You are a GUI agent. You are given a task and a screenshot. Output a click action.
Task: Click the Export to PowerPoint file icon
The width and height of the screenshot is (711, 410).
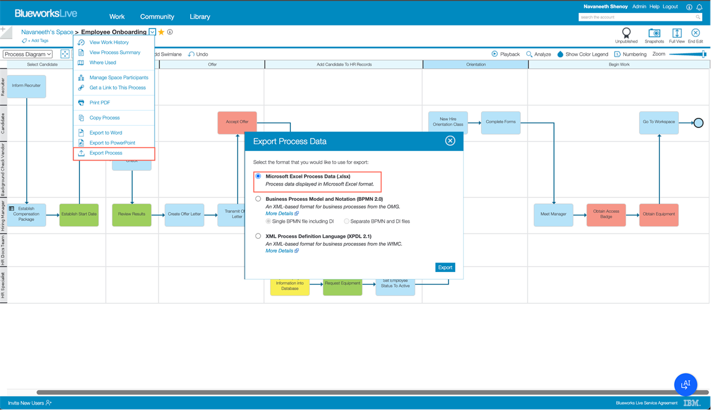(x=81, y=143)
